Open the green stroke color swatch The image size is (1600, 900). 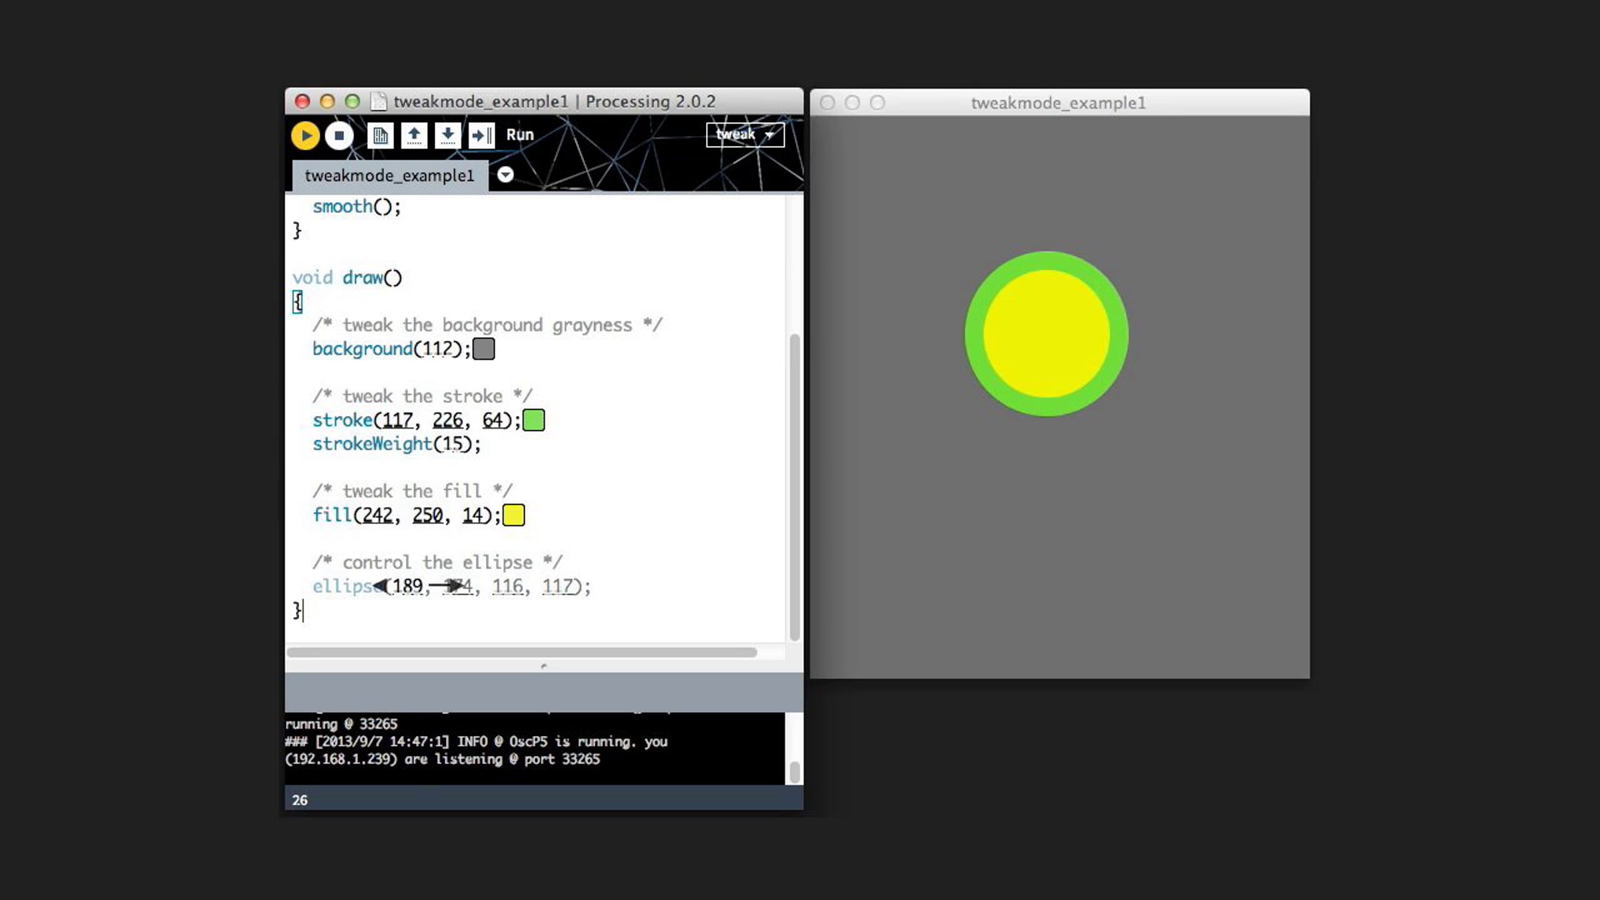click(533, 420)
